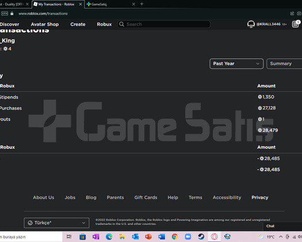Click the Purchases row label
Screen dimensions: 302x242
click(x=10, y=108)
